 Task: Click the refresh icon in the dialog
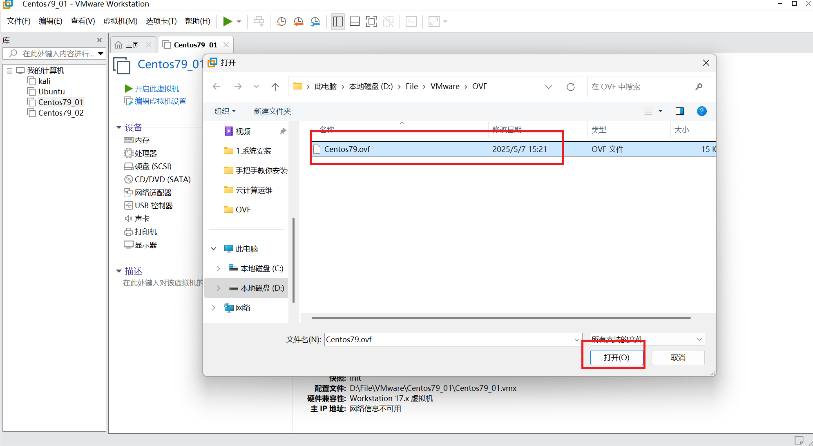(x=571, y=87)
